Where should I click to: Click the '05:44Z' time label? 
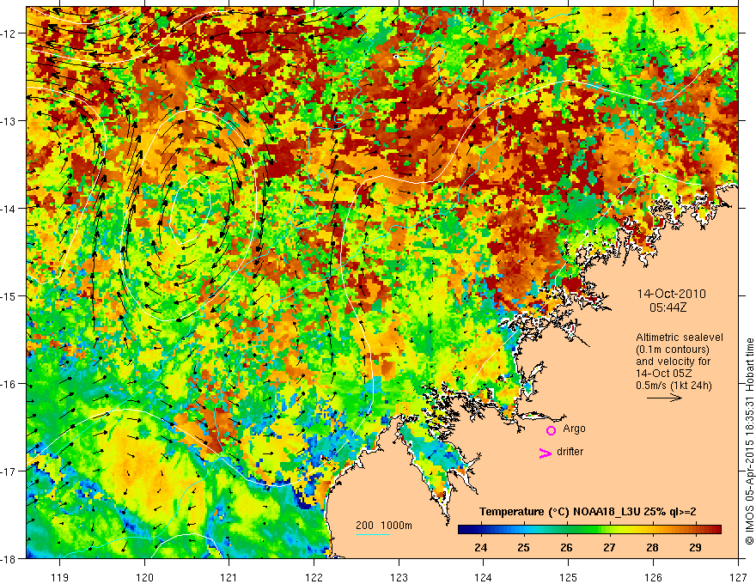(x=668, y=307)
